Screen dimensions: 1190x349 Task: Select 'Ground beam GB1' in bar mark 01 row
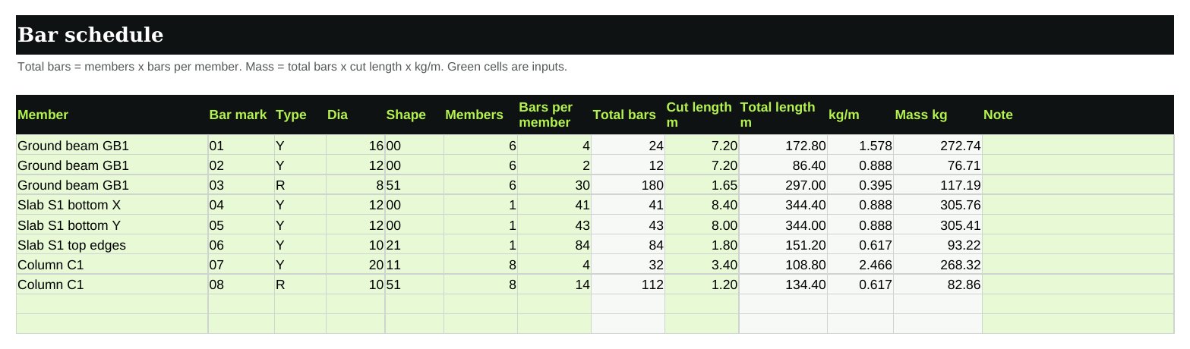pos(112,146)
